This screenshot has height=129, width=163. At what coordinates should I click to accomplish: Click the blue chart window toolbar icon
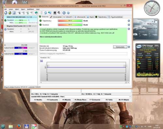click(x=14, y=13)
